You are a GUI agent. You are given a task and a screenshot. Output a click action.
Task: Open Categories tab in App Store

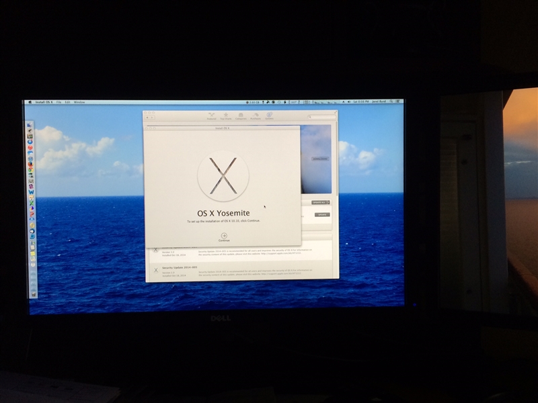(241, 116)
